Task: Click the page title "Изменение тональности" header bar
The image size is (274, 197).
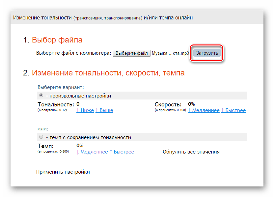Action: tap(103, 17)
